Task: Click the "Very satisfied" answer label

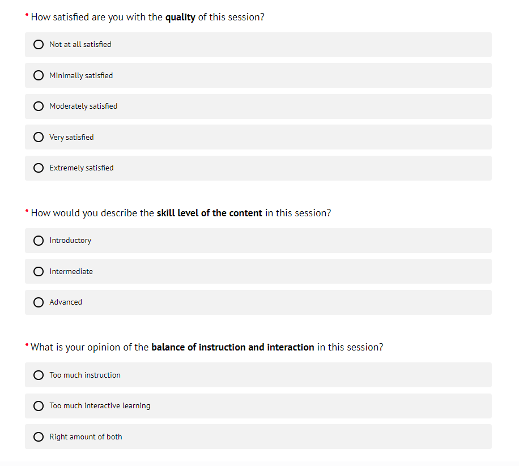Action: tap(71, 137)
